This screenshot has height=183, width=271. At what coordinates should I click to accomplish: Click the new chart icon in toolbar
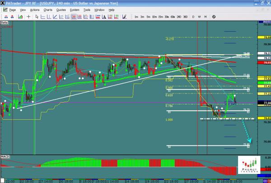click(20, 17)
